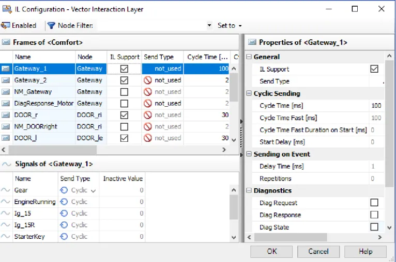Click the Node Filter funnel icon

click(51, 25)
